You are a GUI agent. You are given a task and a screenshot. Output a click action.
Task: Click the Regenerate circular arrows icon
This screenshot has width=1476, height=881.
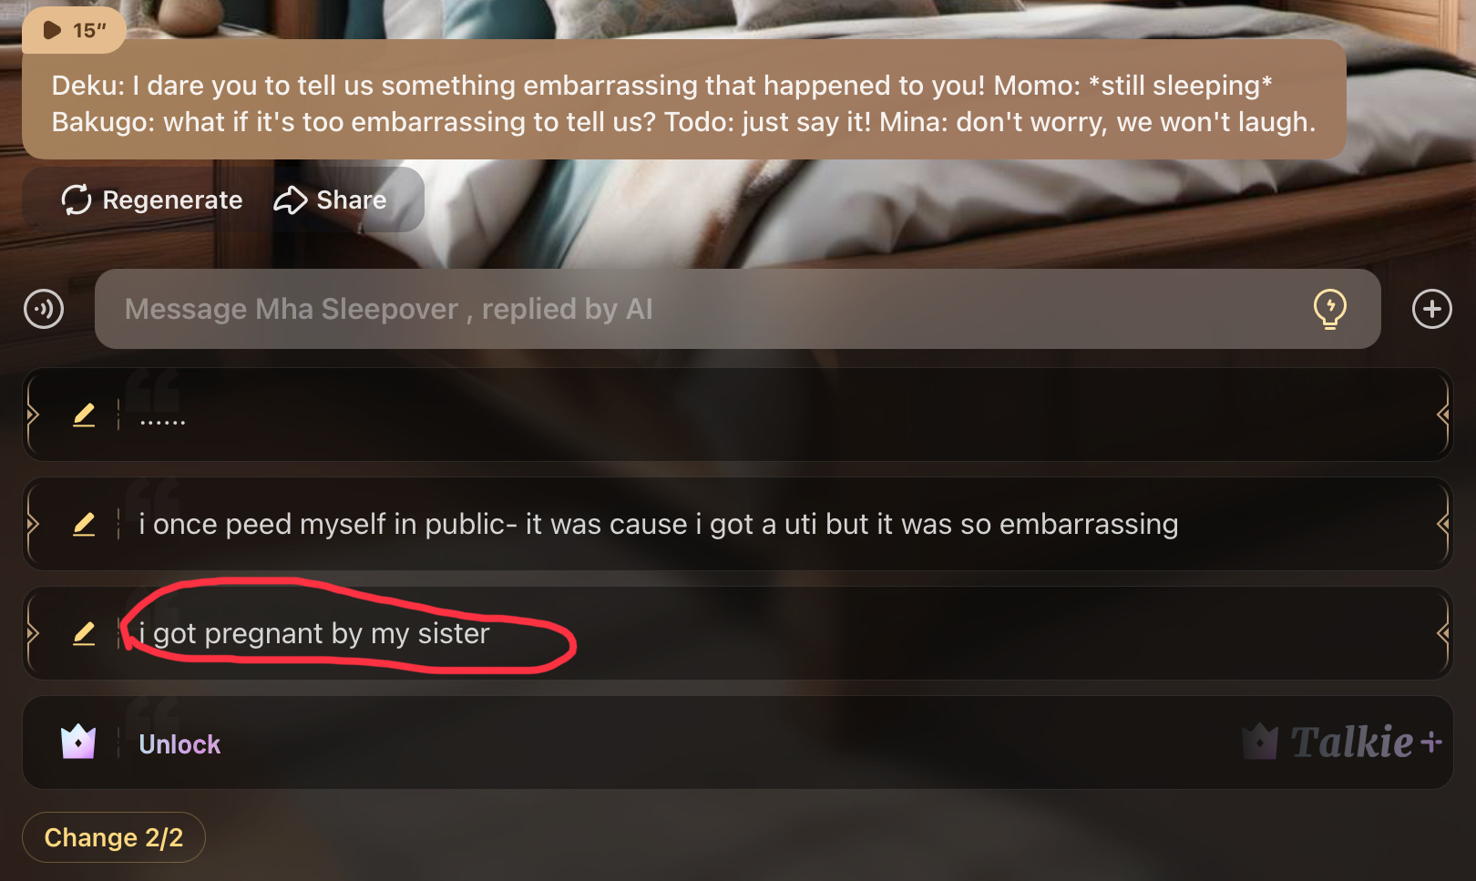pyautogui.click(x=77, y=200)
